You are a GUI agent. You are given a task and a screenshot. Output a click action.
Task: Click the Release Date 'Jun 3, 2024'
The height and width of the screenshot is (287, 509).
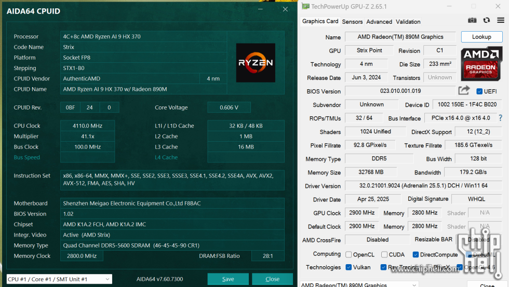pos(366,77)
